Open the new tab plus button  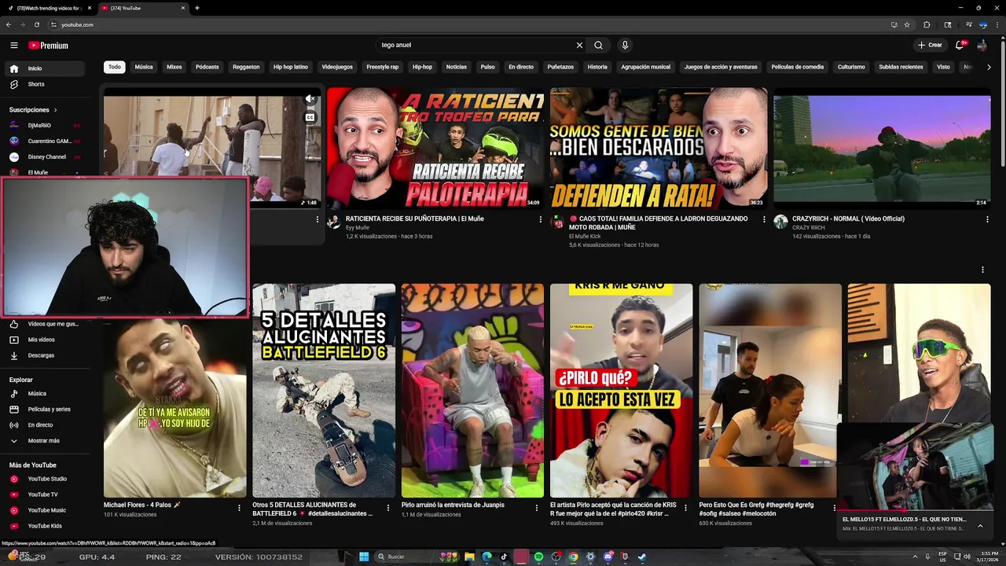pos(196,8)
